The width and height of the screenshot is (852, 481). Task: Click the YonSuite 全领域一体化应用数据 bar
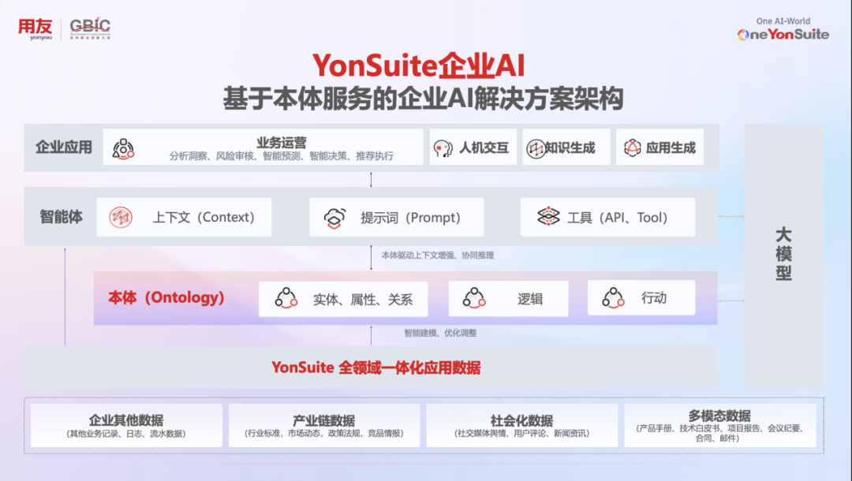[x=371, y=367]
